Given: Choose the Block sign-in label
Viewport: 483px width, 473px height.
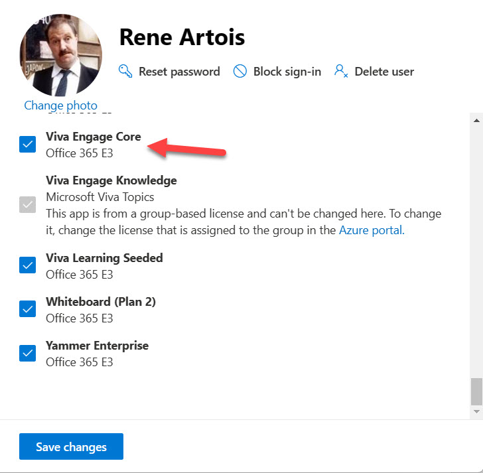Looking at the screenshot, I should pyautogui.click(x=287, y=72).
